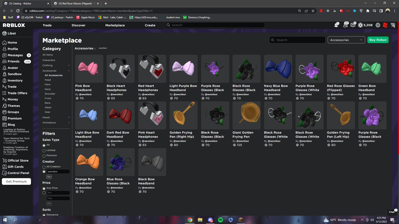Click Go under the creator name field
The width and height of the screenshot is (399, 224).
[x=49, y=177]
